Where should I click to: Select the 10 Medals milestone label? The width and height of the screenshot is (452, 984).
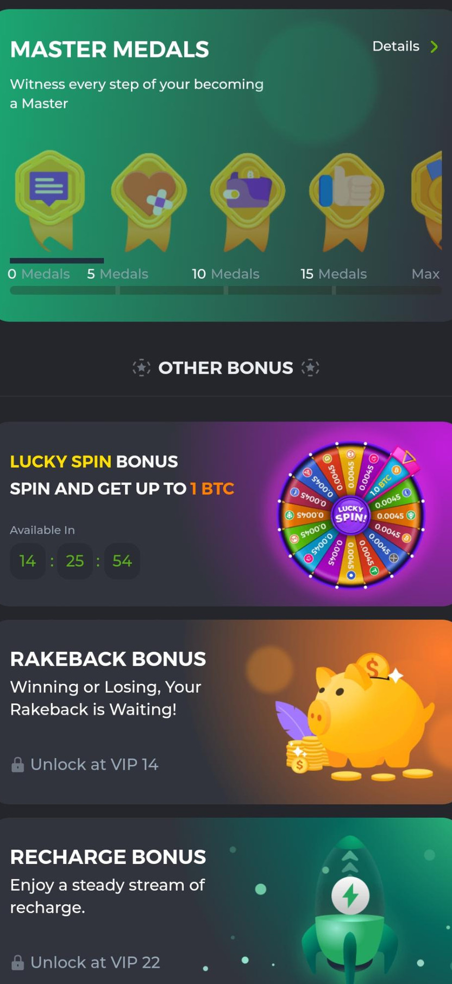pos(225,274)
